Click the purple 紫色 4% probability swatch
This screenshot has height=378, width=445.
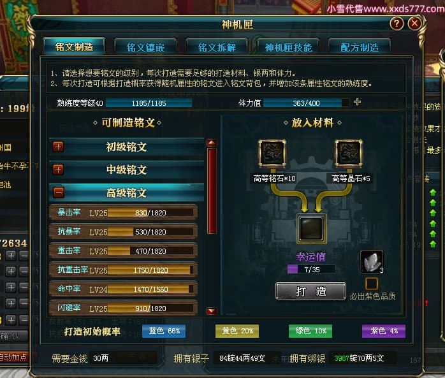pyautogui.click(x=384, y=331)
